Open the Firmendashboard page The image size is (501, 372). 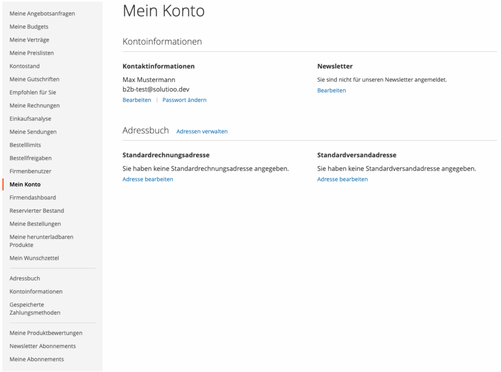click(33, 198)
